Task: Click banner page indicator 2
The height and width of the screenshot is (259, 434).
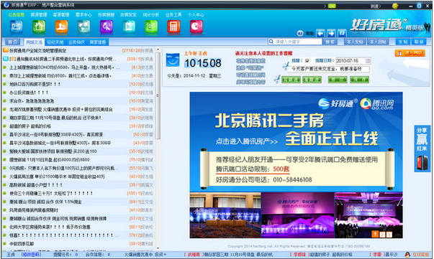Action: 382,235
